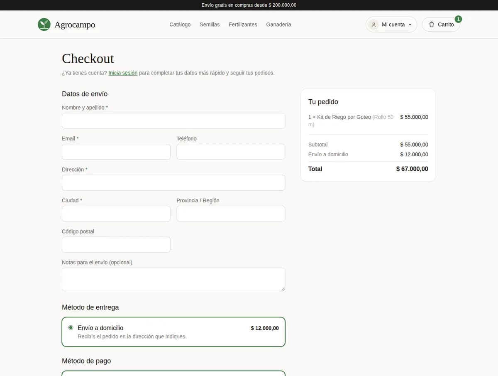Screen dimensions: 498x376
Task: Click the Método de entrega heading
Action: [90, 307]
